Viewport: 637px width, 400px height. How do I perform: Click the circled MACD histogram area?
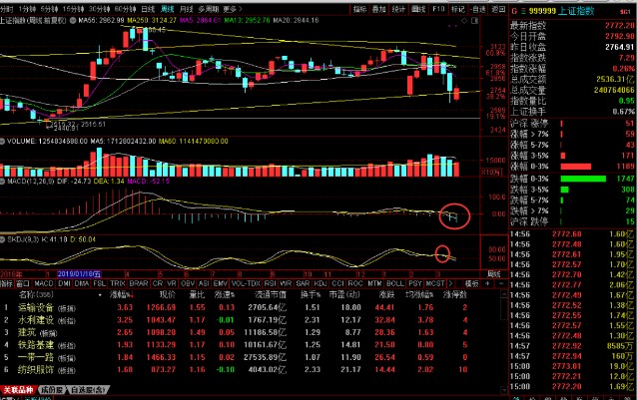click(x=452, y=214)
